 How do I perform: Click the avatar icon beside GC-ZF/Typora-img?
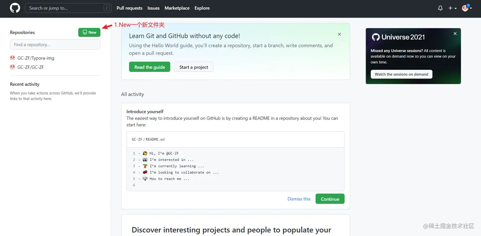pyautogui.click(x=12, y=58)
